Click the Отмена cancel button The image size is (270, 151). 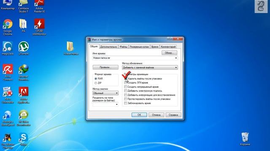pyautogui.click(x=156, y=115)
